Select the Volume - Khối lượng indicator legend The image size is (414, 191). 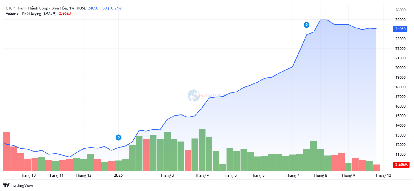[31, 14]
